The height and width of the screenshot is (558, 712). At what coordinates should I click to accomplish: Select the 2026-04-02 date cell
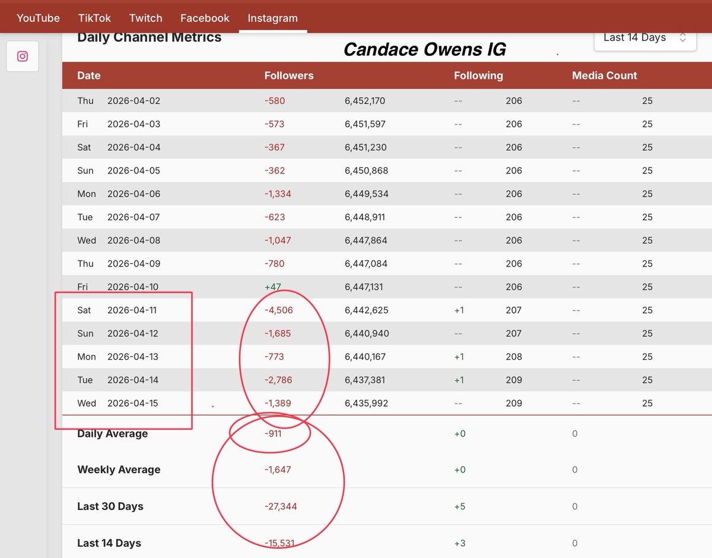(x=133, y=101)
